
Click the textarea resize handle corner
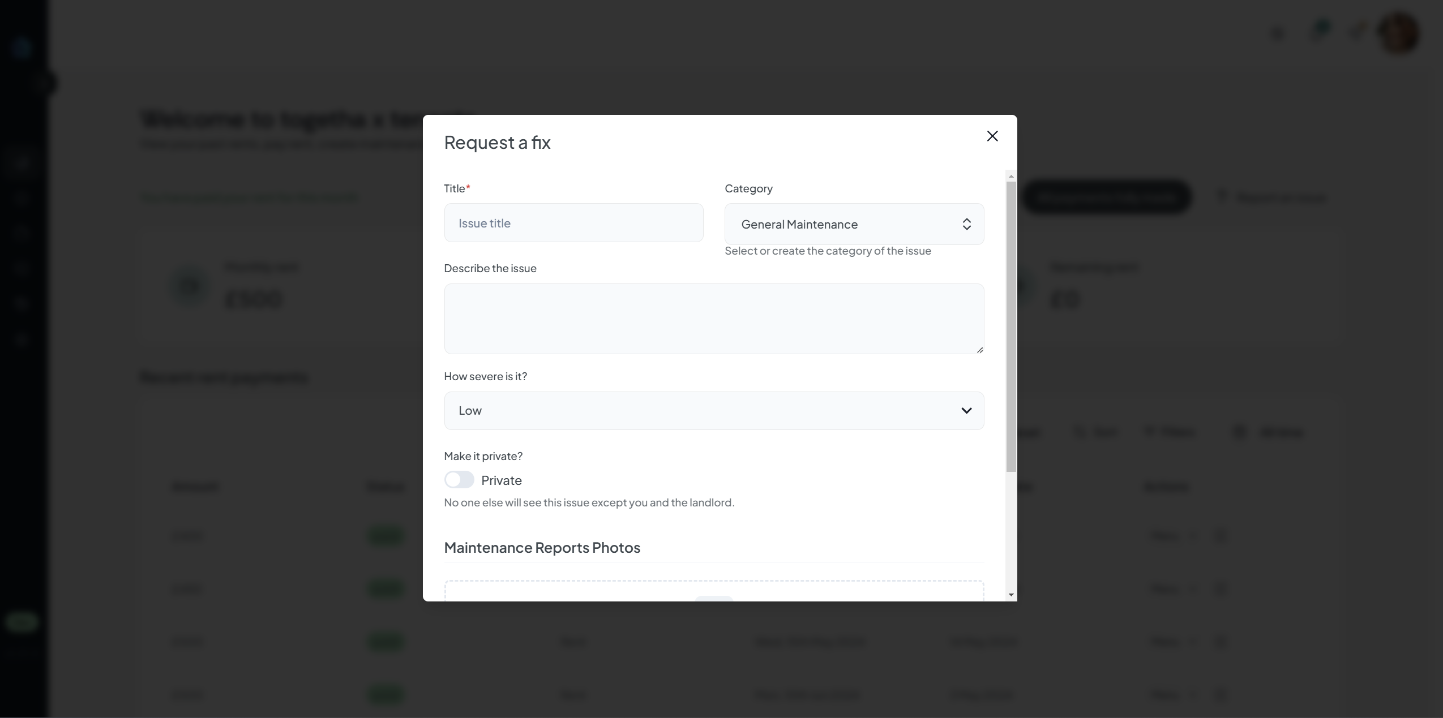(x=979, y=350)
